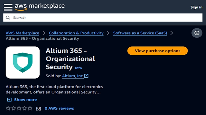Click breadcrumb chevron after Software as a Service
206x115 pixels.
pos(172,33)
